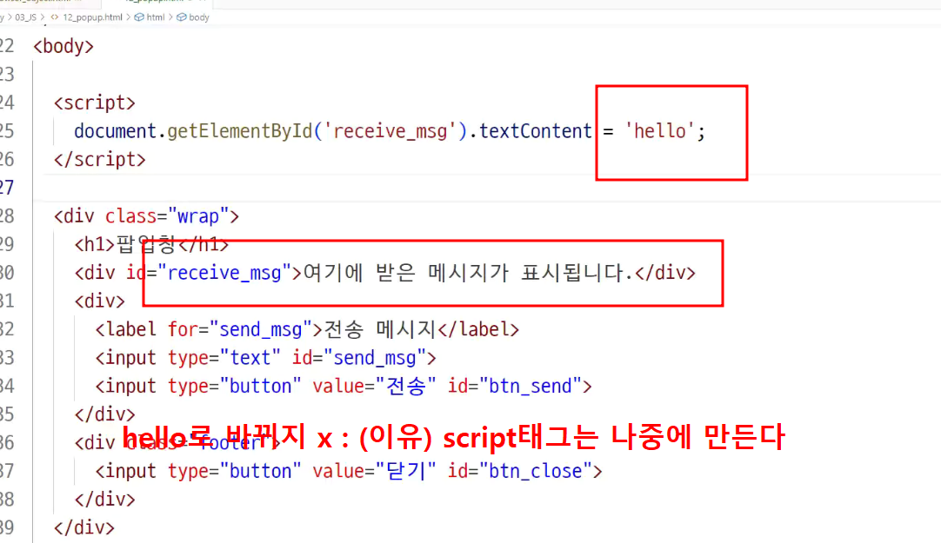Select the body breadcrumb segment

tap(199, 17)
